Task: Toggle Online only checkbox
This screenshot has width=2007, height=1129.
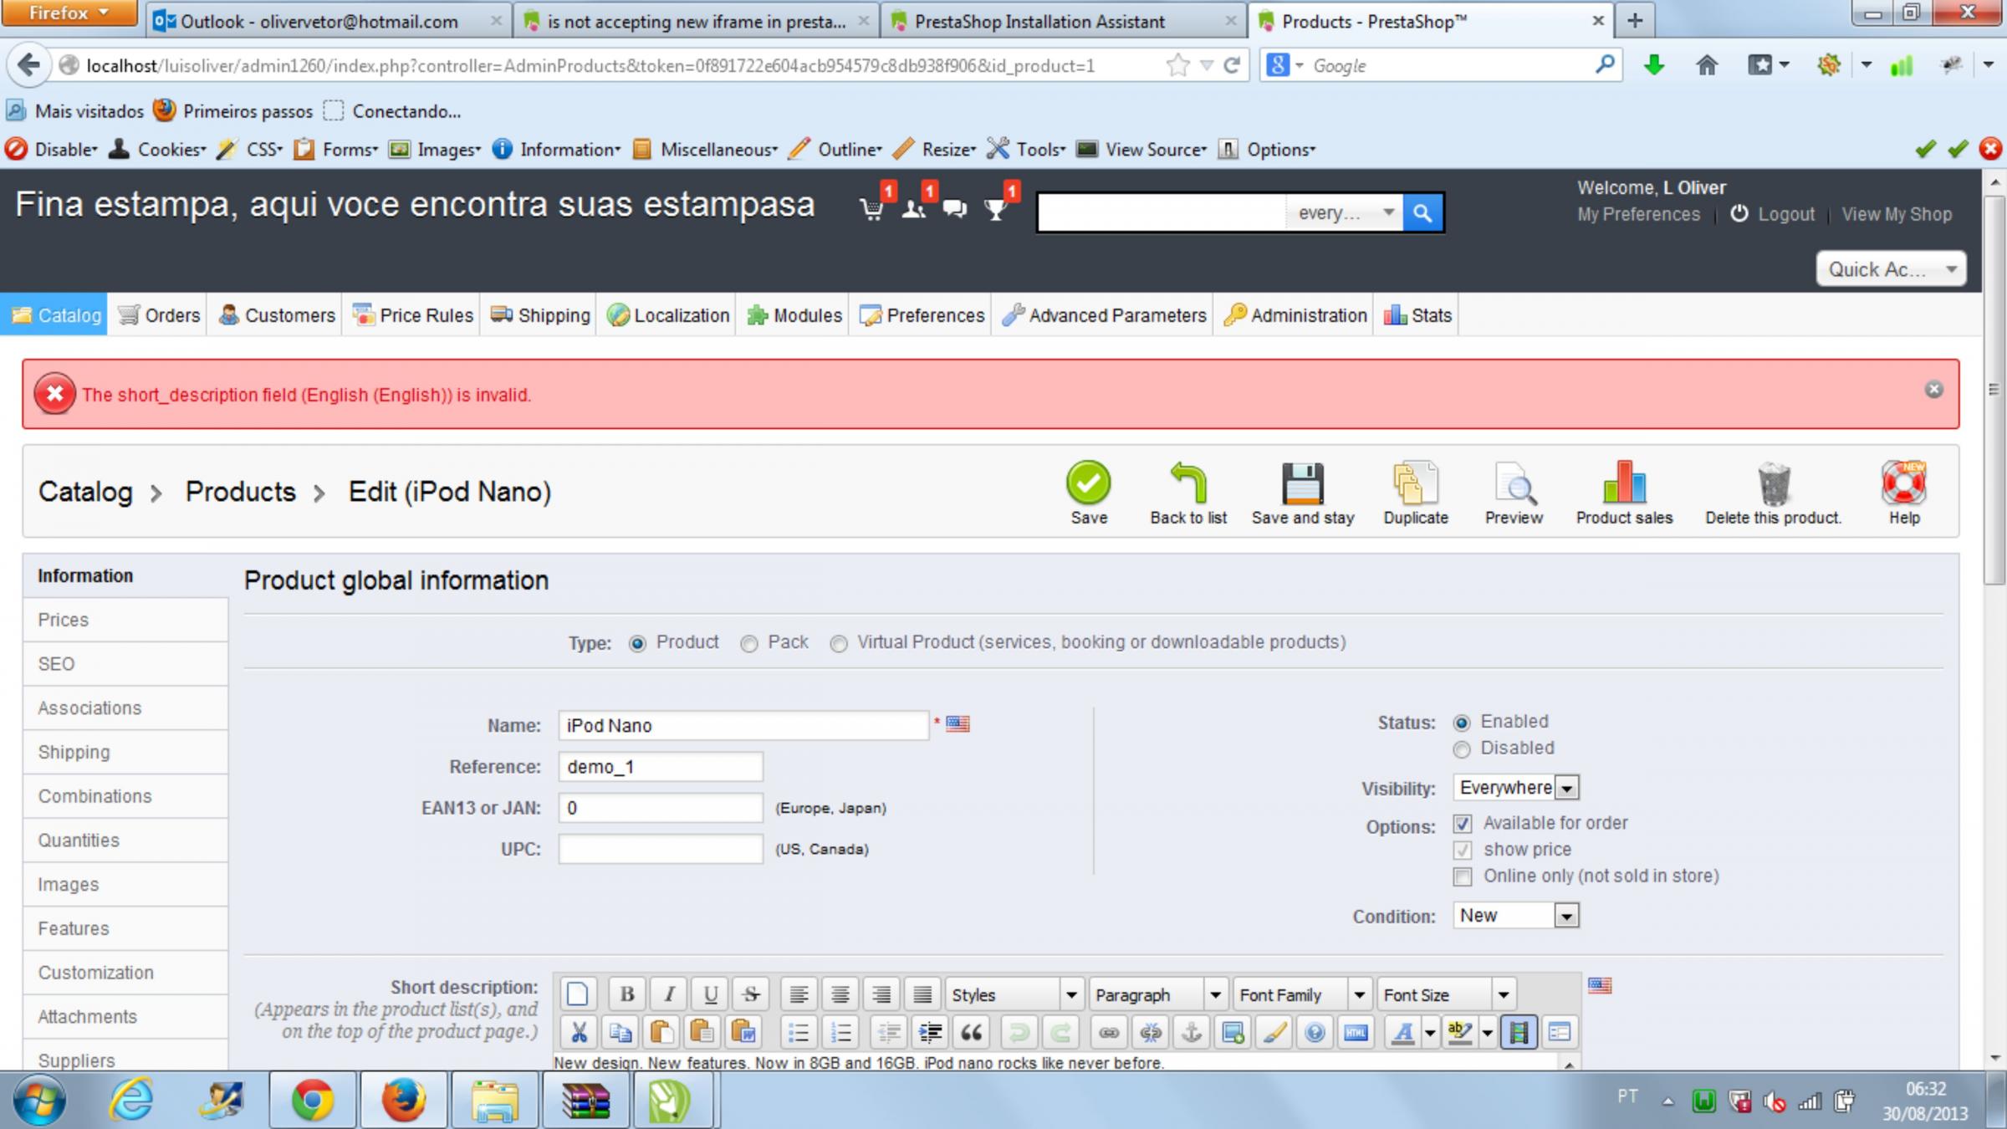Action: pos(1463,876)
